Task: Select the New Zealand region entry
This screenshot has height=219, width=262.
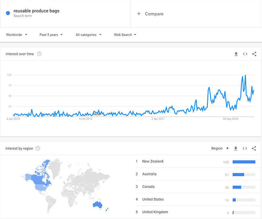Action: (195, 161)
